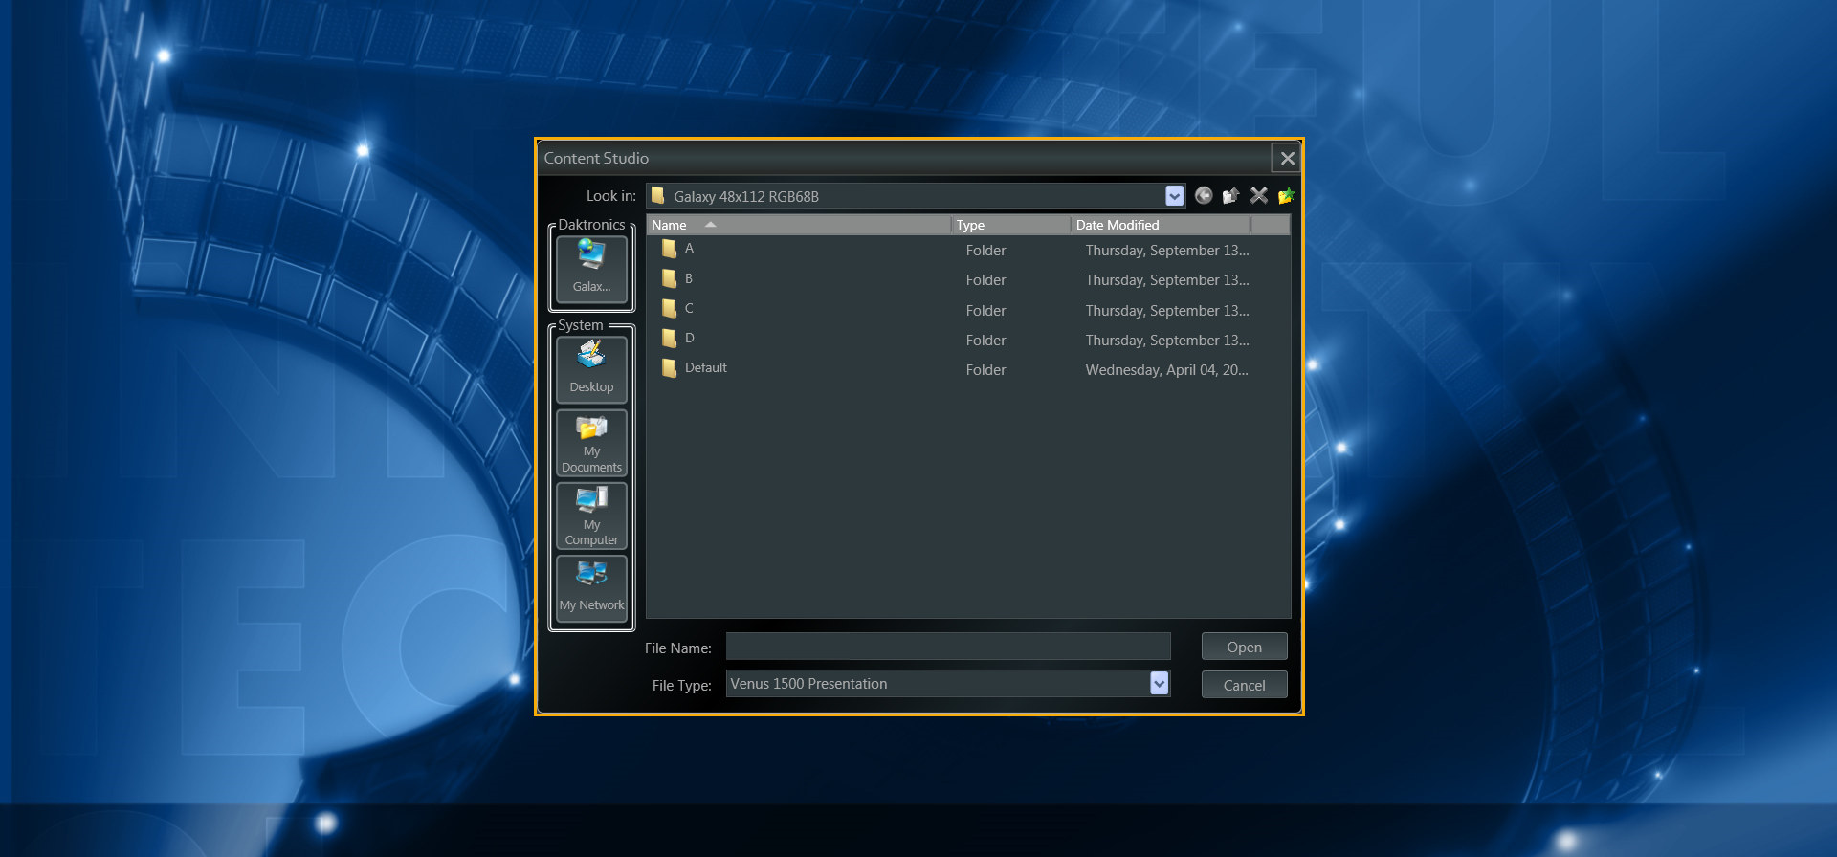Go up one folder level
Viewport: 1837px width, 857px height.
[1230, 196]
